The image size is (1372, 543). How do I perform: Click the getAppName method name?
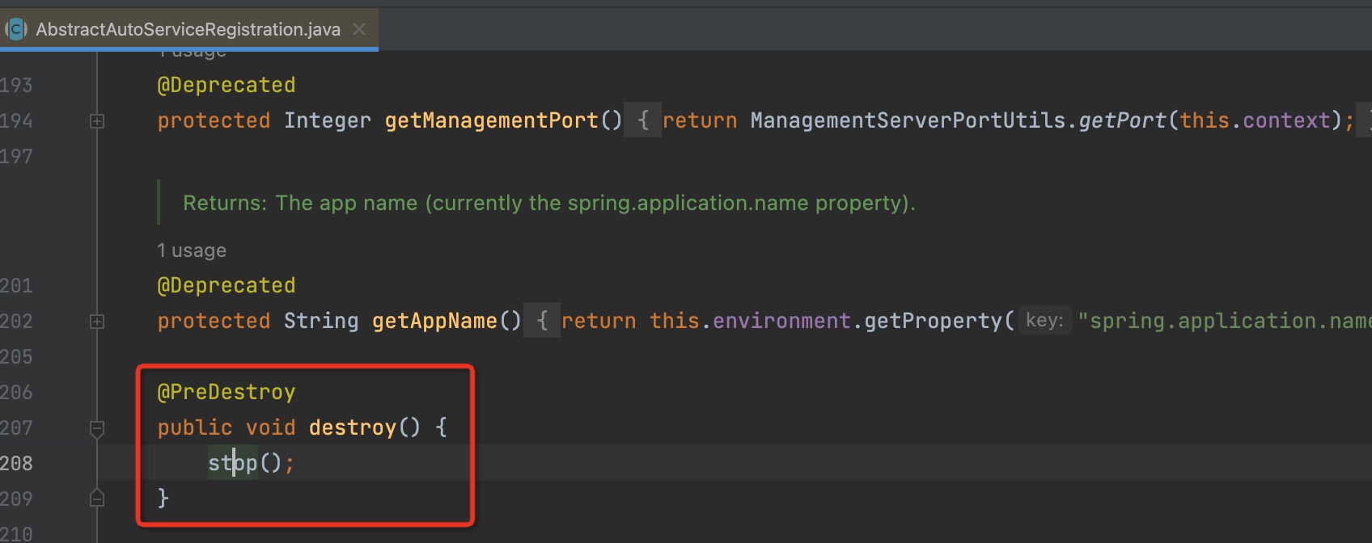click(434, 322)
